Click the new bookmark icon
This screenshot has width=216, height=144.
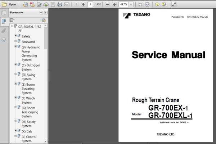pos(44,20)
